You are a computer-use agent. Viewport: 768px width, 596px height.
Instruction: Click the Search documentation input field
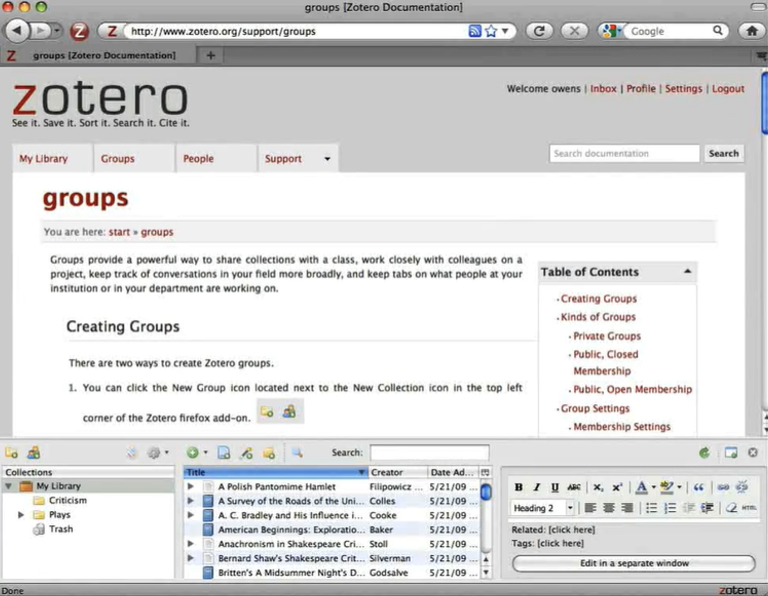pos(624,153)
